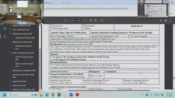Zoom in the PDF with the plus button
This screenshot has height=98, width=175.
84,20
